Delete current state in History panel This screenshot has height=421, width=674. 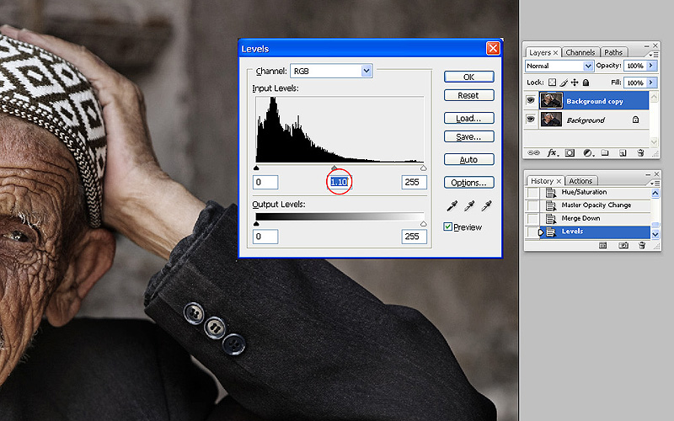pos(641,246)
